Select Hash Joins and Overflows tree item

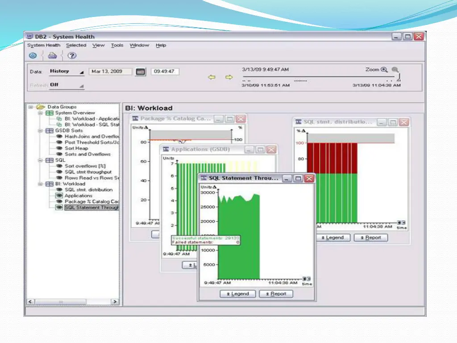92,137
